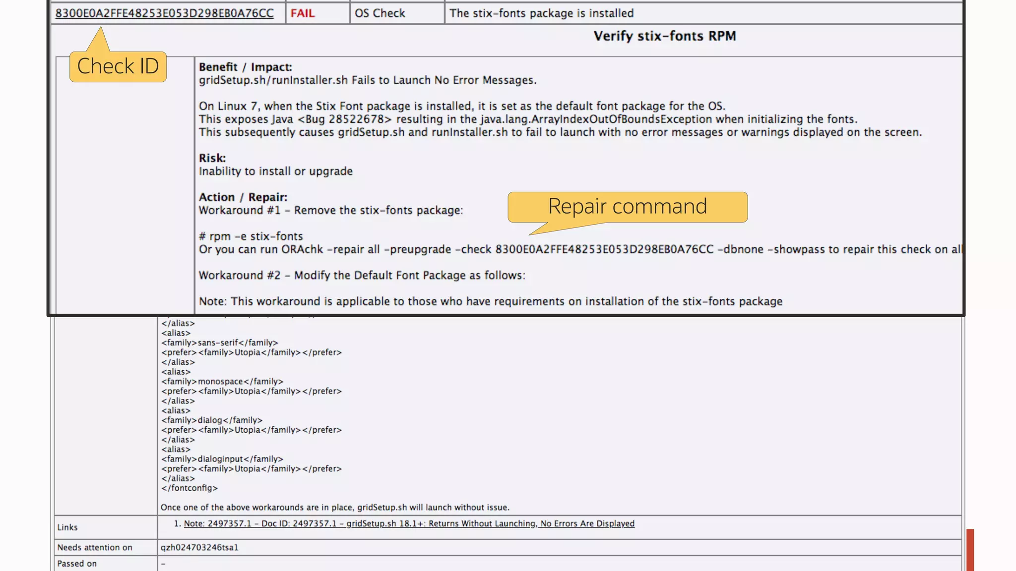Select the monospace family XML line
This screenshot has height=571, width=1016.
(222, 381)
